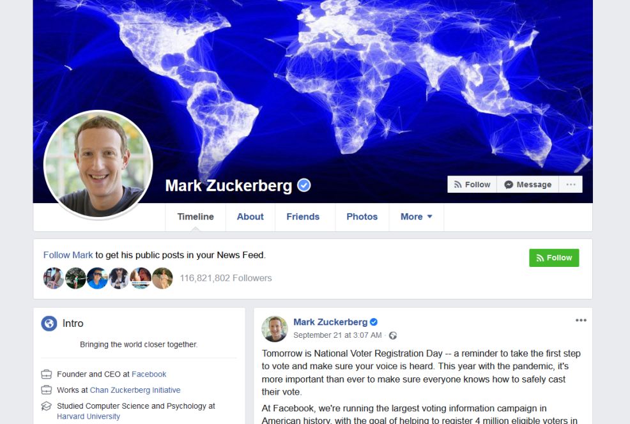Click the Follow button on cover photo
This screenshot has width=630, height=424.
tap(472, 185)
